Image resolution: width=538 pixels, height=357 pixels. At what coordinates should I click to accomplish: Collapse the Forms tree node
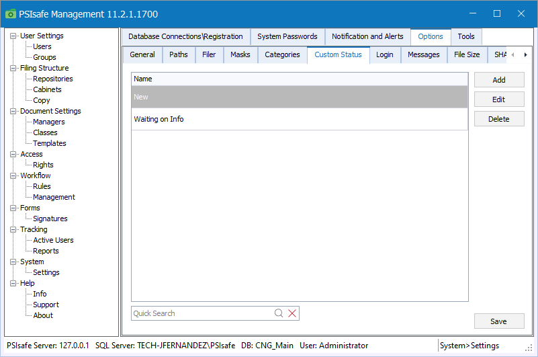point(13,208)
